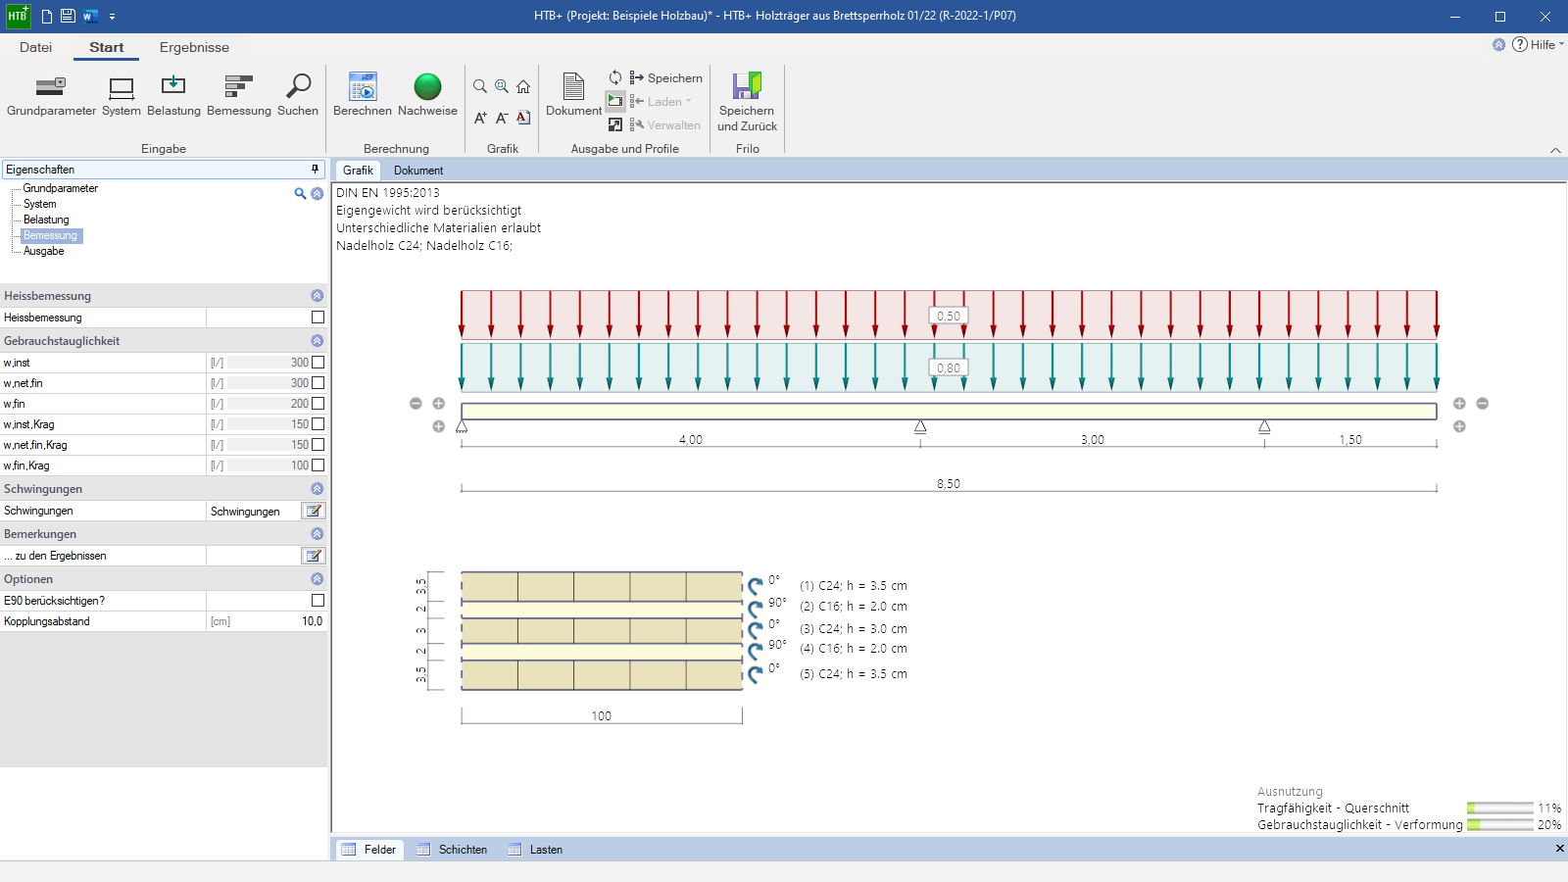Viewport: 1568px width, 882px height.
Task: Click the HTB+ application logo
Action: pyautogui.click(x=18, y=16)
